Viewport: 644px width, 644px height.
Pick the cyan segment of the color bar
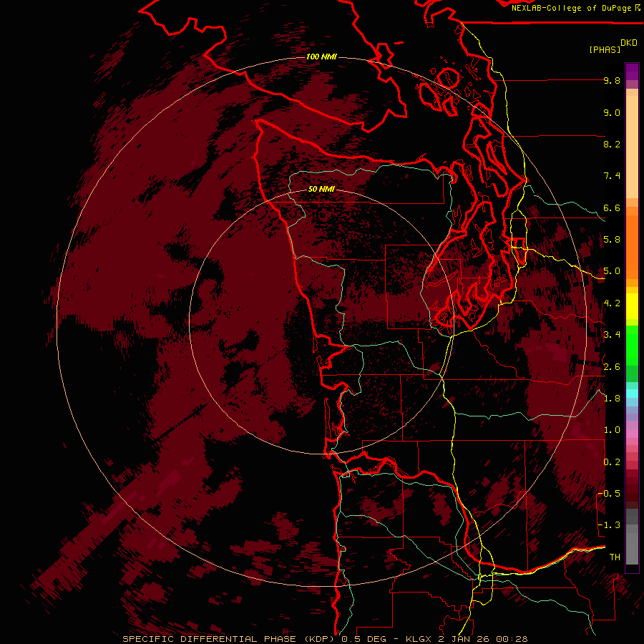pyautogui.click(x=632, y=394)
